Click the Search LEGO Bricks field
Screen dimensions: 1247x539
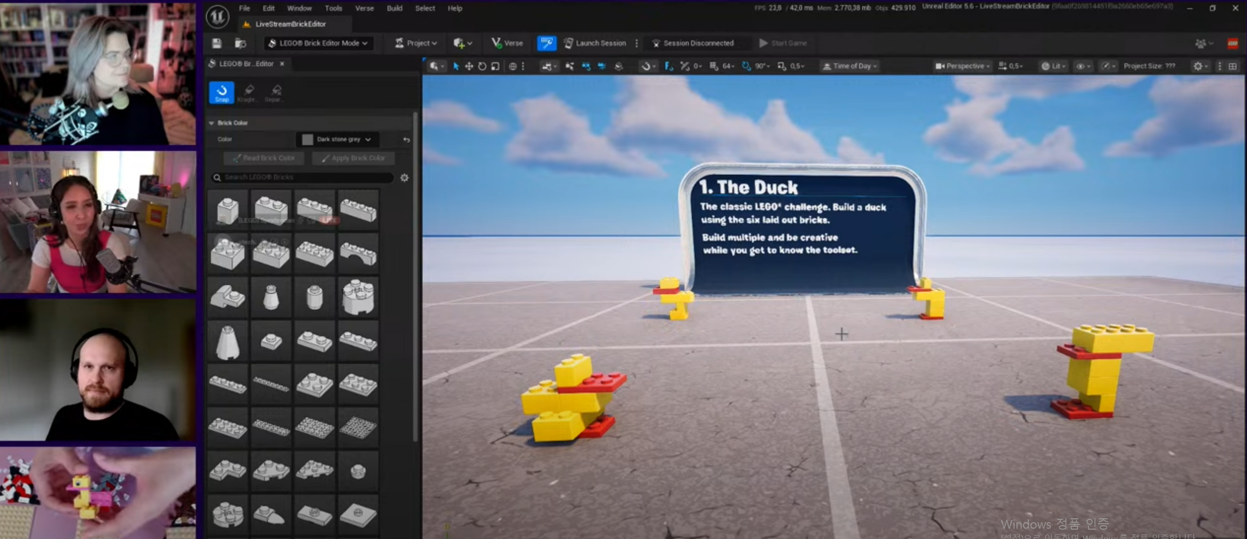(302, 177)
